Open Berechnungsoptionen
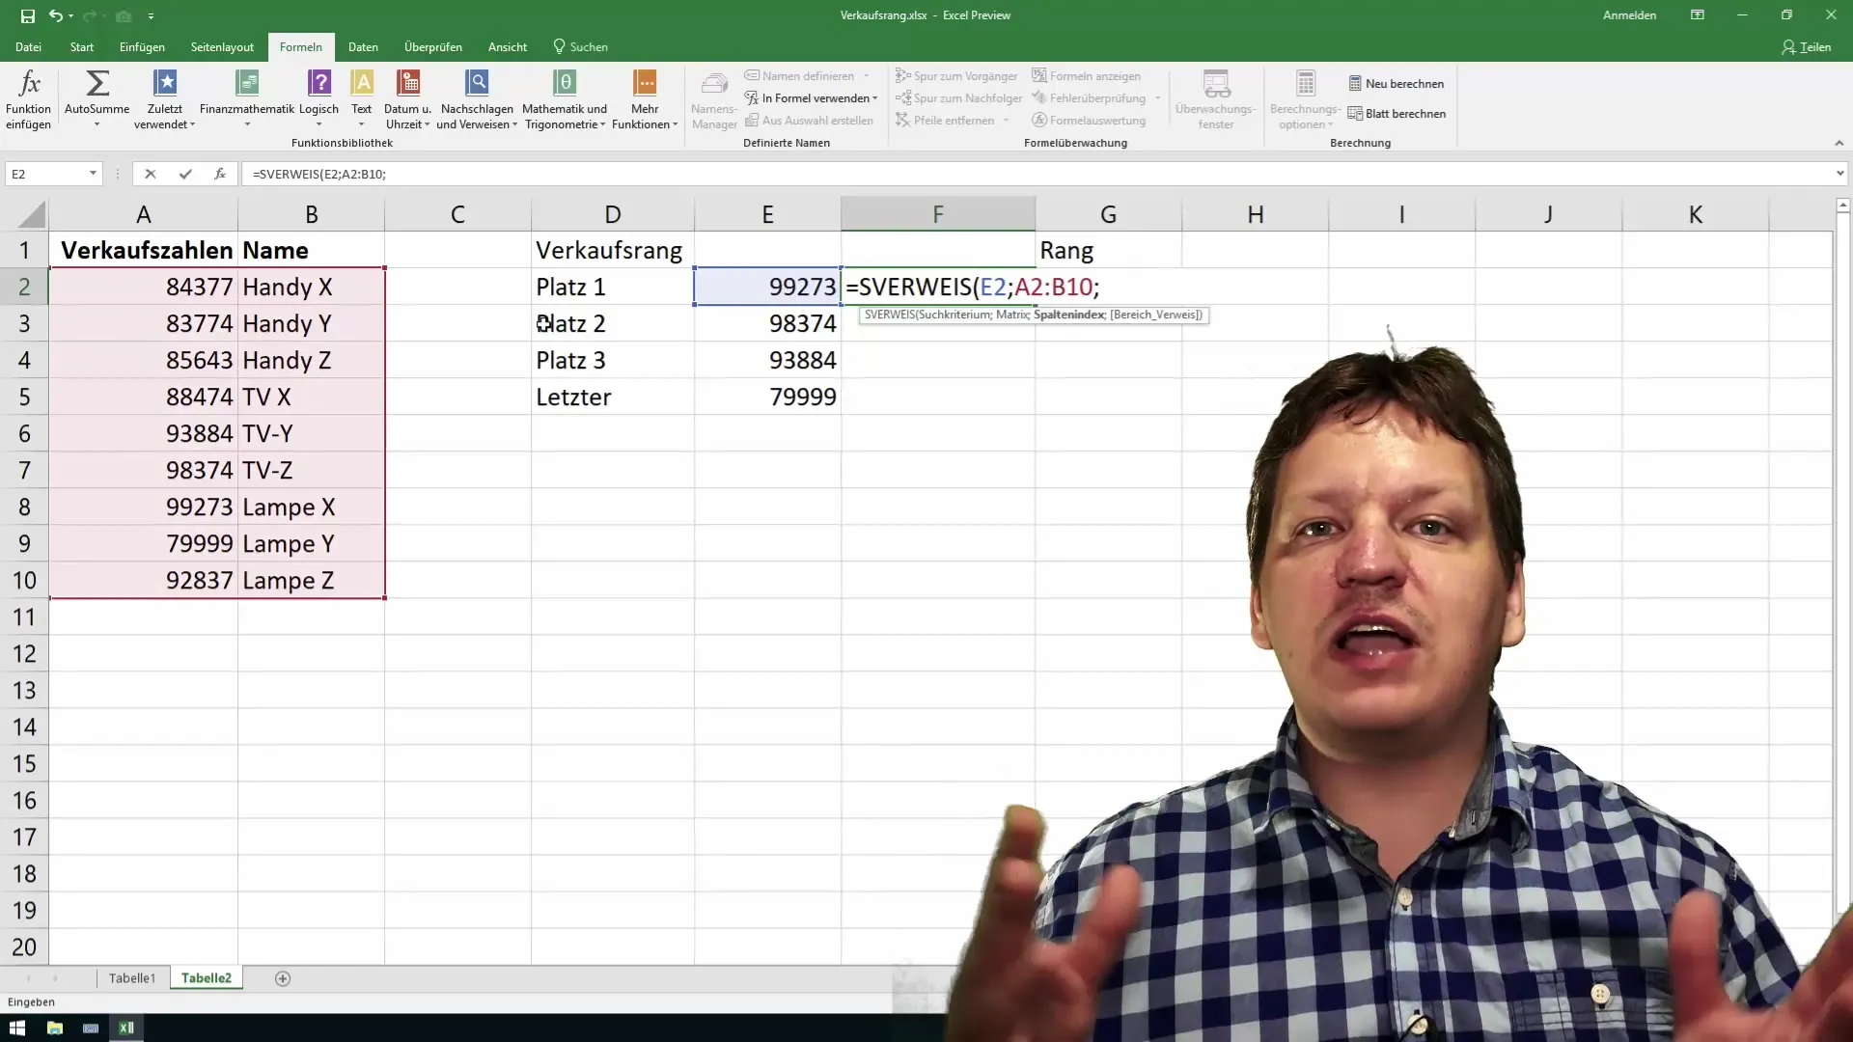This screenshot has height=1042, width=1853. click(1305, 98)
